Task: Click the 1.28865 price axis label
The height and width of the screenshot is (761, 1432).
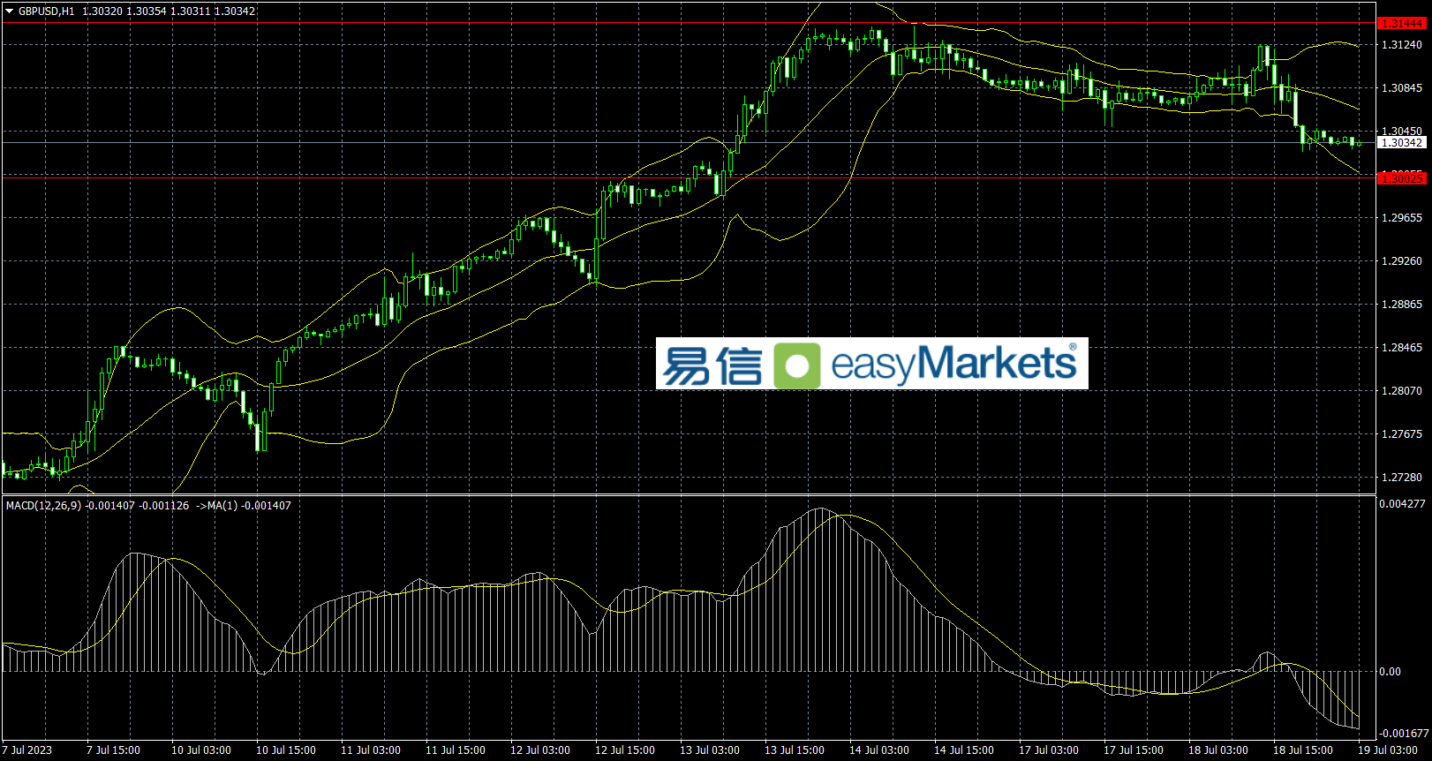Action: tap(1402, 305)
